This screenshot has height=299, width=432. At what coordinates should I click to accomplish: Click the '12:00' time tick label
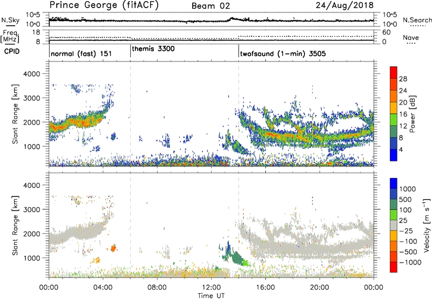[211, 288]
